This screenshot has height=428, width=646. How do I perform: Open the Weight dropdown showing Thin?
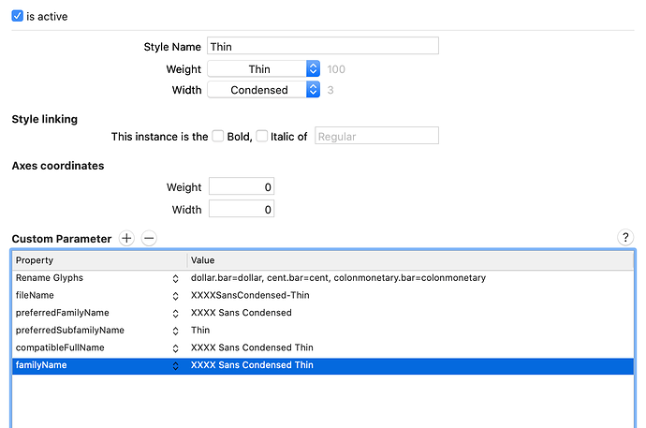(x=264, y=68)
